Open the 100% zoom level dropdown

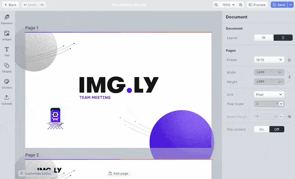click(228, 5)
